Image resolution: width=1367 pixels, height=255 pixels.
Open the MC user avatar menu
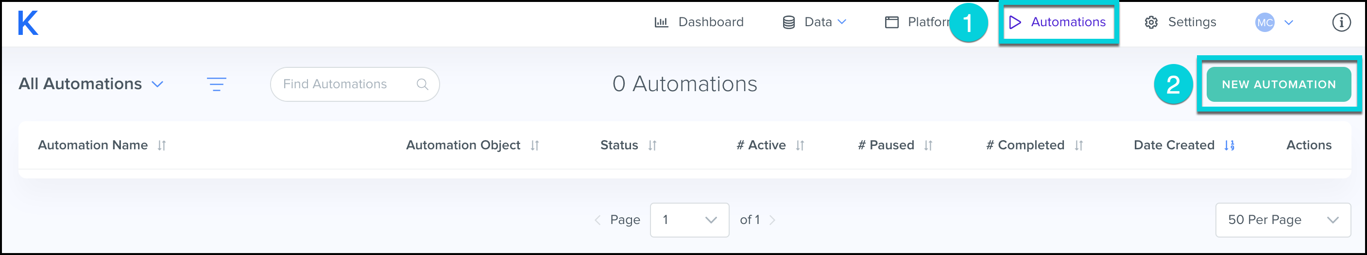click(1274, 22)
